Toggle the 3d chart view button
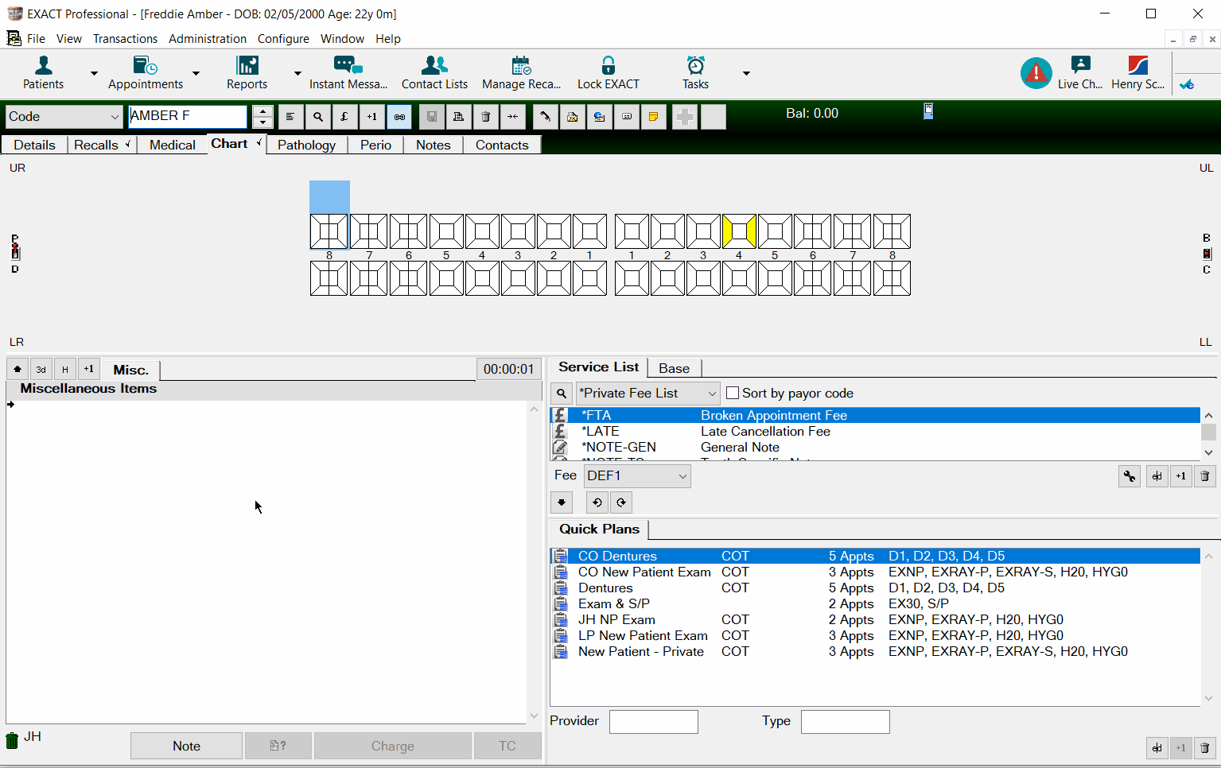Screen dimensions: 1221x768 pos(41,370)
